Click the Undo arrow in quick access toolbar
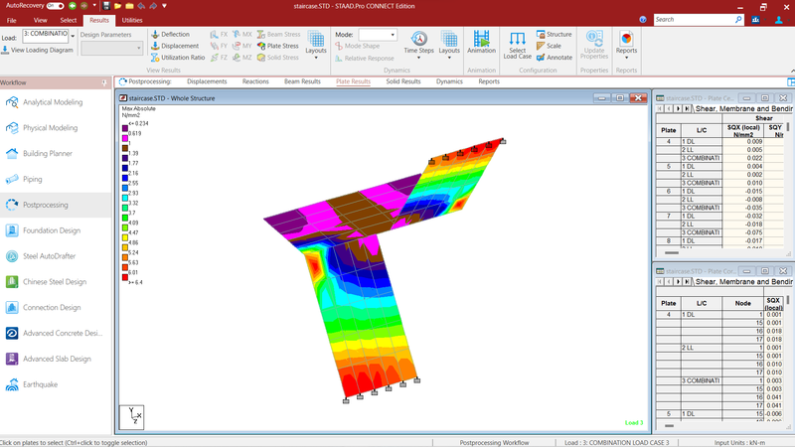The height and width of the screenshot is (447, 795). (x=141, y=6)
